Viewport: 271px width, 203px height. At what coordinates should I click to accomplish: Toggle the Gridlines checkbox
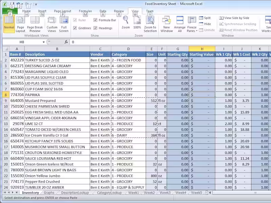point(75,28)
